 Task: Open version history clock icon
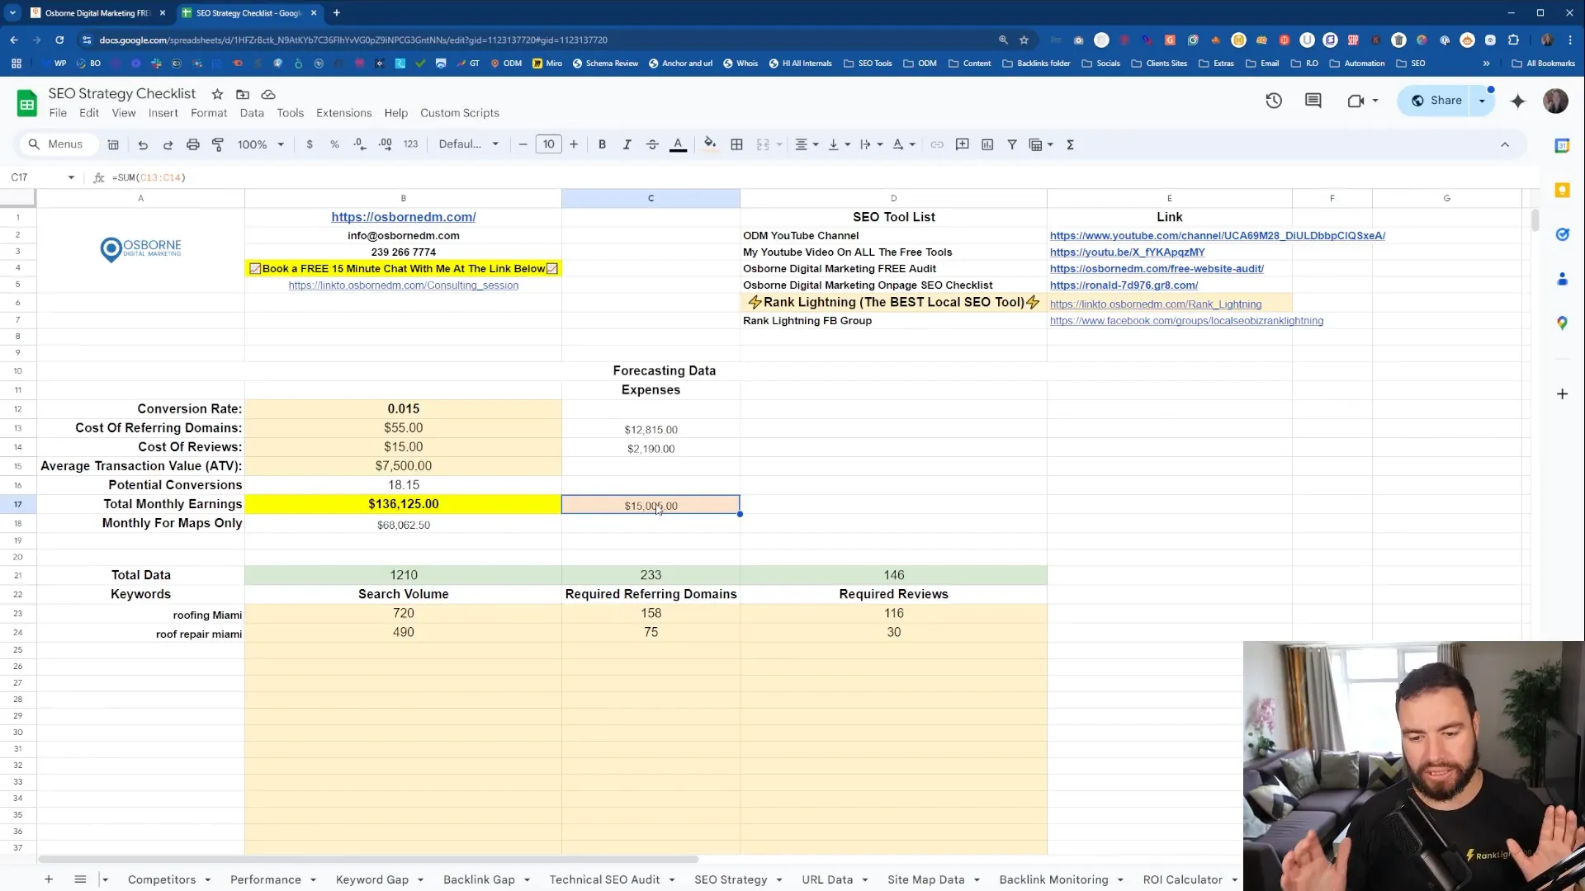pos(1274,101)
